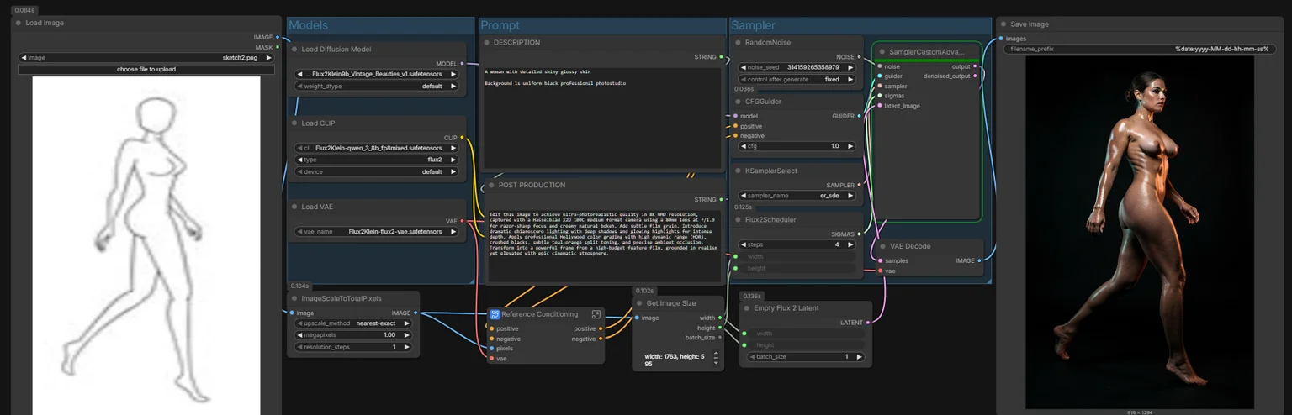Image resolution: width=1292 pixels, height=415 pixels.
Task: Decrease Empty Flux 2 Latent batch_size arrow
Action: (753, 357)
